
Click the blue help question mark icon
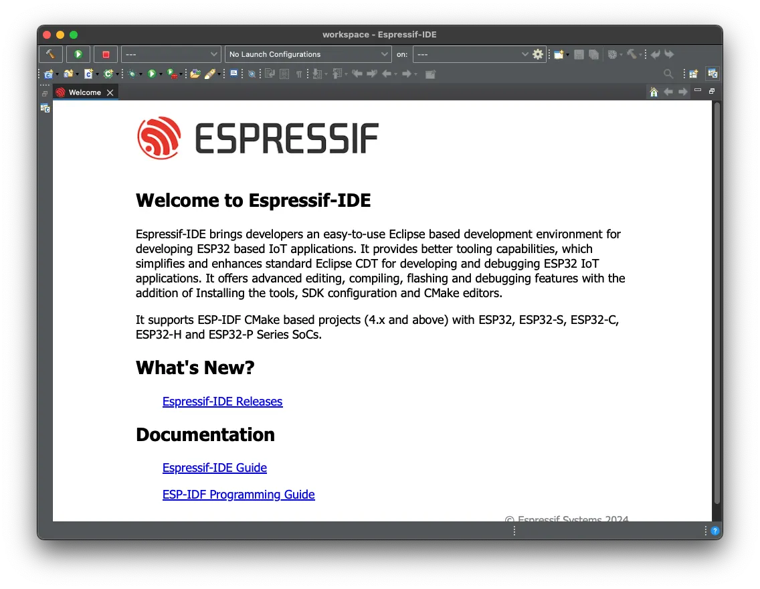(715, 531)
